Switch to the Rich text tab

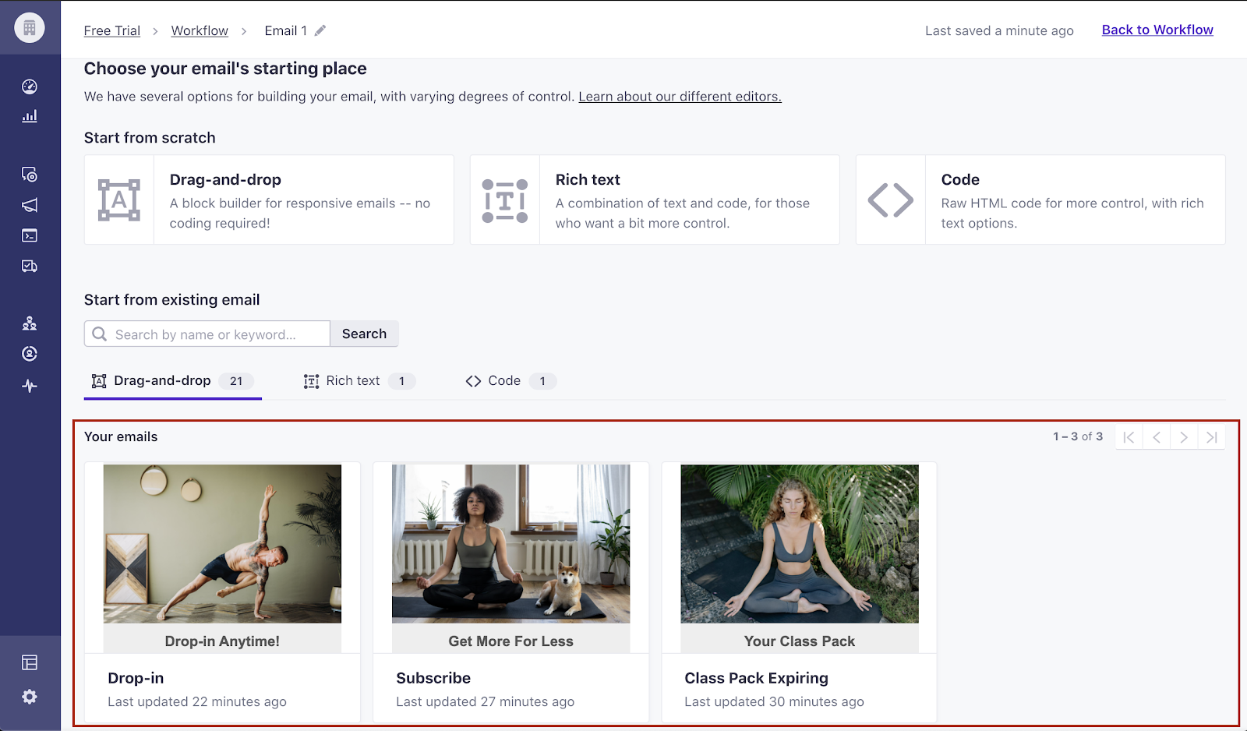(x=353, y=380)
